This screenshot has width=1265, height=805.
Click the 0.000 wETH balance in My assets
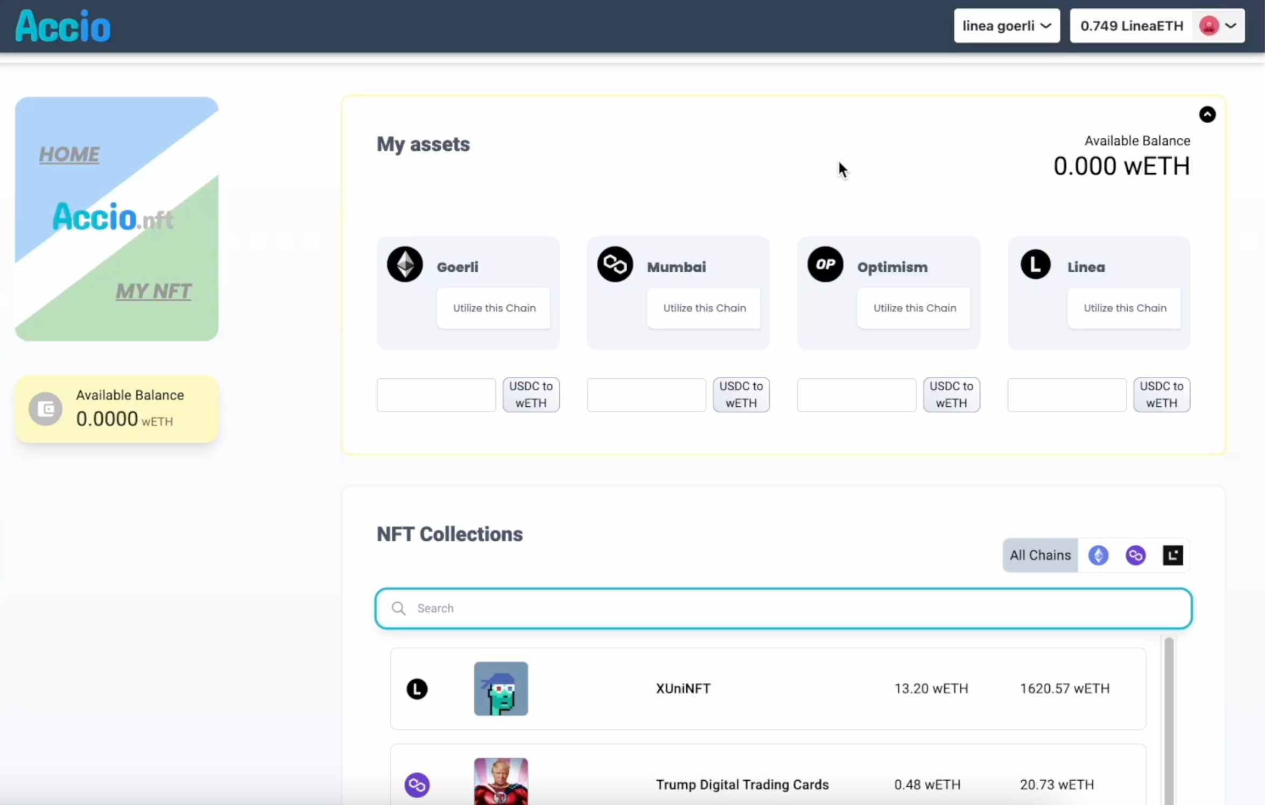point(1121,166)
